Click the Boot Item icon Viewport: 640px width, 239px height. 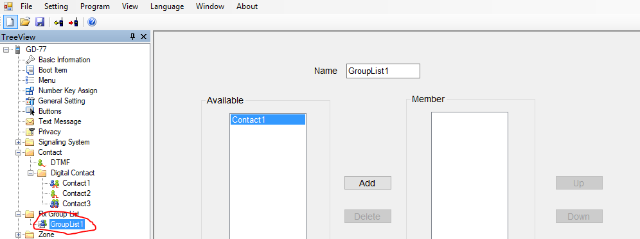click(x=30, y=70)
